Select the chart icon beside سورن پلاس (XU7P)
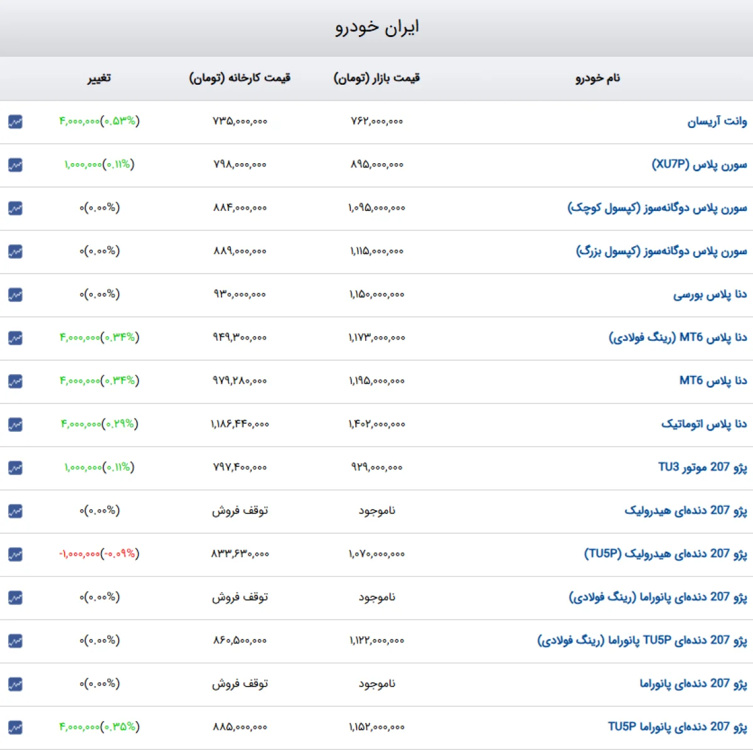Viewport: 753px width, 750px height. 16,165
